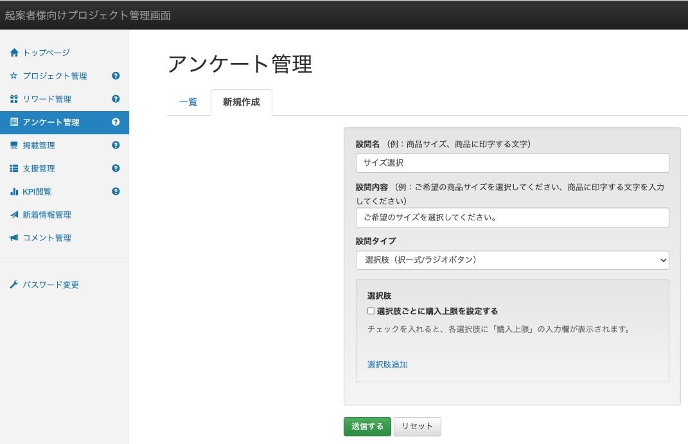Viewport: 688px width, 444px height.
Task: Open 支援管理 in the sidebar
Action: click(39, 168)
